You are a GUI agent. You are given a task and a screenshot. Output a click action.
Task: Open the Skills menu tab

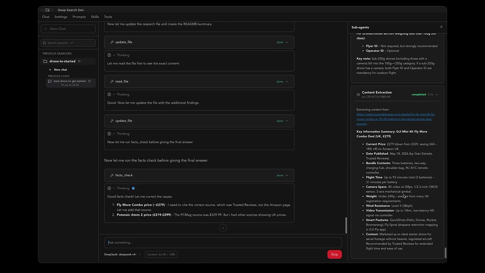(95, 17)
